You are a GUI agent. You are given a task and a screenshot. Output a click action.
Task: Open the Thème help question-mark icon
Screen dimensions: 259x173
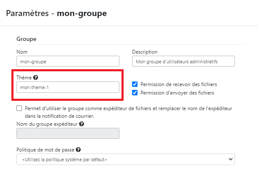point(35,78)
